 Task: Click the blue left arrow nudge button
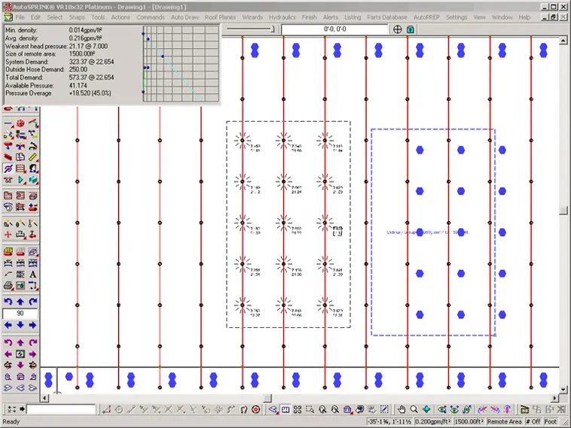pyautogui.click(x=8, y=325)
